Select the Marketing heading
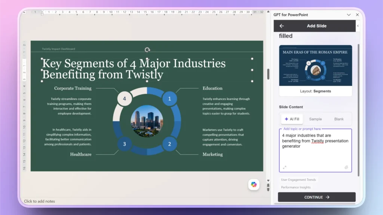The width and height of the screenshot is (383, 215). coord(212,154)
